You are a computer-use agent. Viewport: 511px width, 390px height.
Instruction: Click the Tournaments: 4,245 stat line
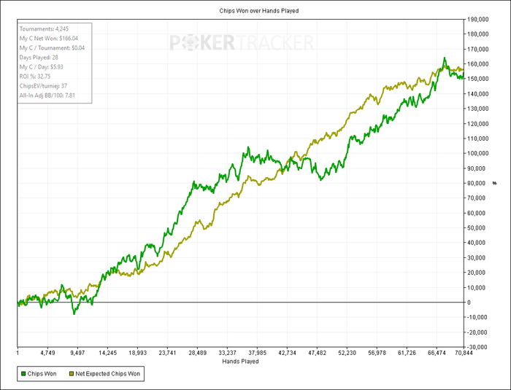pyautogui.click(x=44, y=29)
